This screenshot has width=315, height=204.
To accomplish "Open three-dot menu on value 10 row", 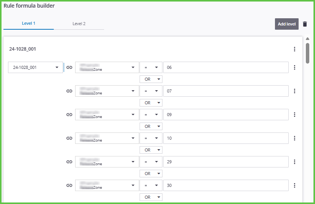I will (294, 138).
